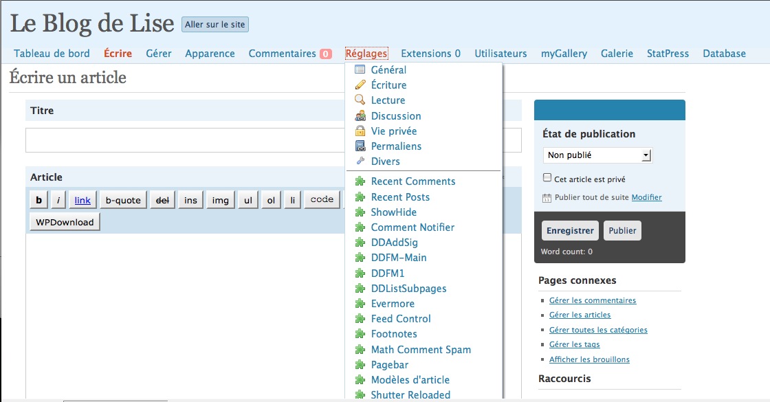Click the Permaliens icon in menu
Screen dimensions: 770x402
pos(360,146)
